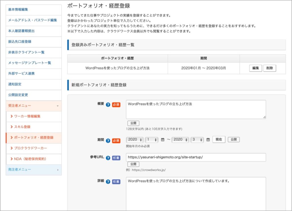
Task: Open the start date calendar picker icon
Action: click(163, 140)
